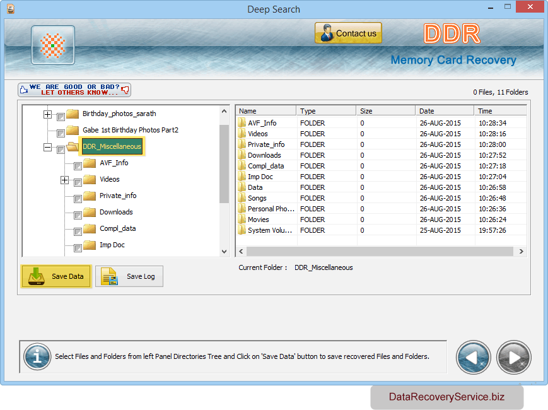Click the Downloads folder icon in tree

pos(90,212)
